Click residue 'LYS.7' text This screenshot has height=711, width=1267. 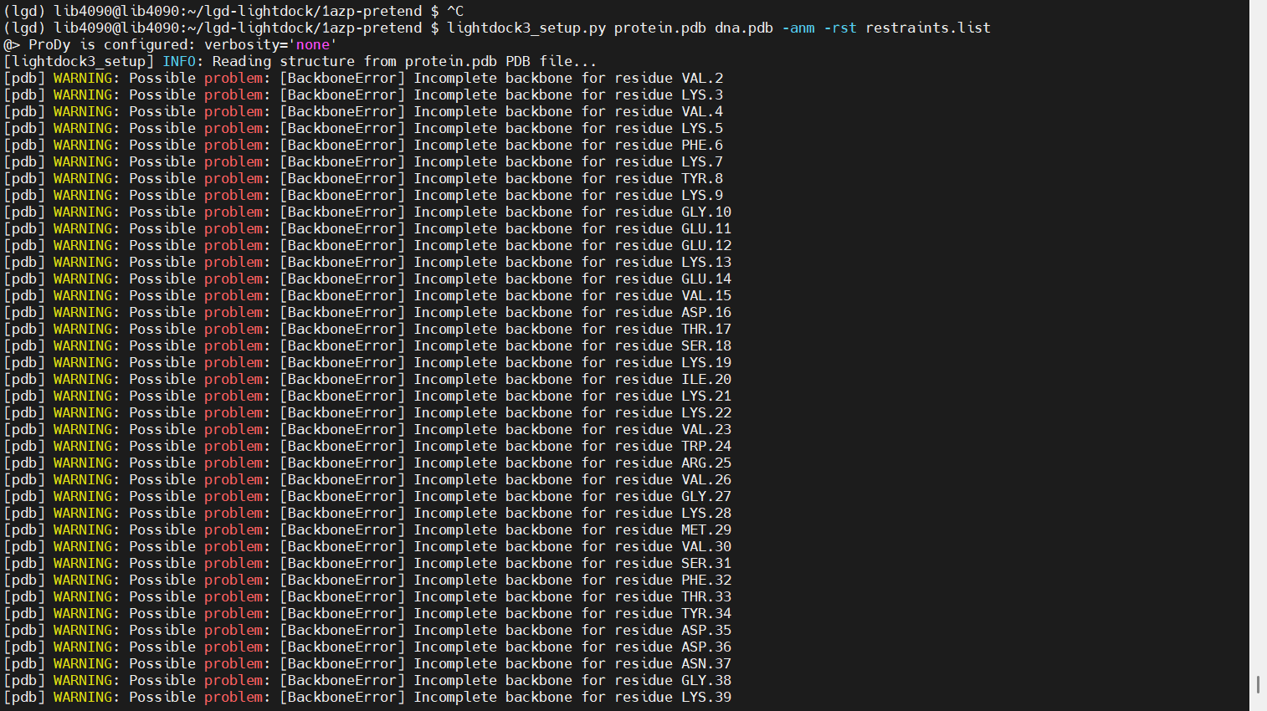point(702,161)
